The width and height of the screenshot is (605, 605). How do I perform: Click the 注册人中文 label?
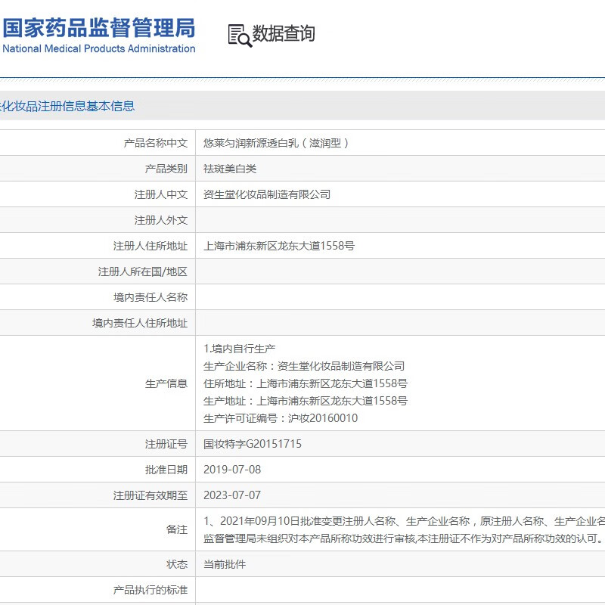point(161,194)
